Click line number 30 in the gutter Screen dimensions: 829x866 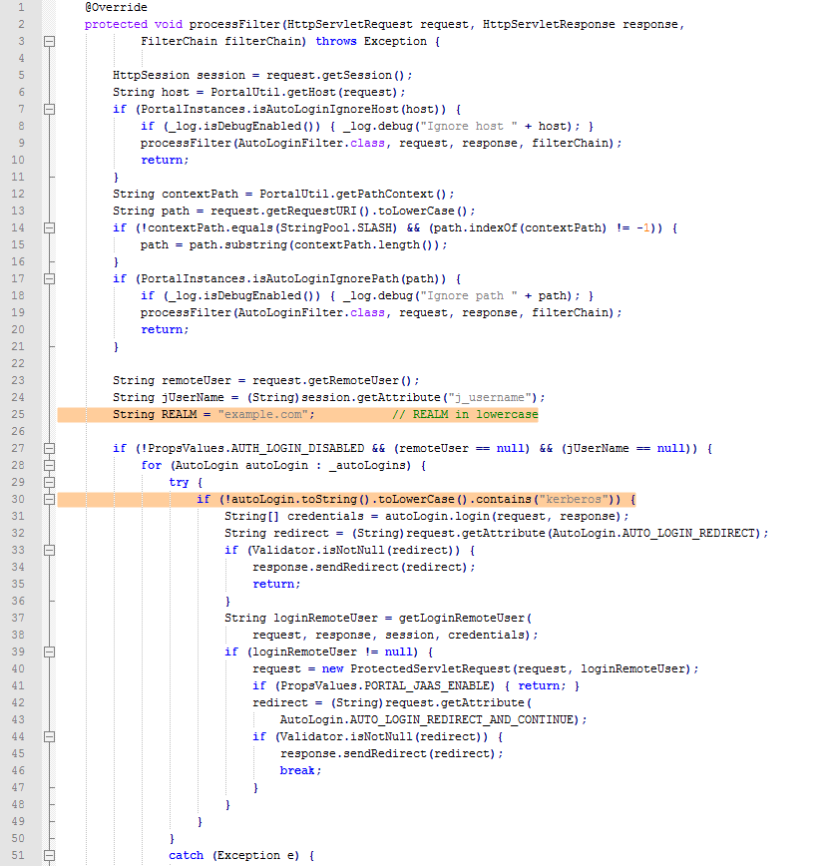pyautogui.click(x=18, y=499)
